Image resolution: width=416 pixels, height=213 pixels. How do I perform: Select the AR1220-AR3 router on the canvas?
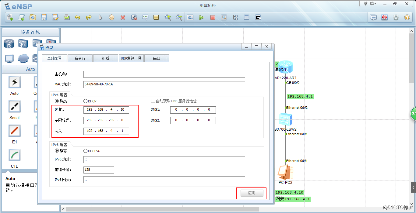pyautogui.click(x=286, y=67)
